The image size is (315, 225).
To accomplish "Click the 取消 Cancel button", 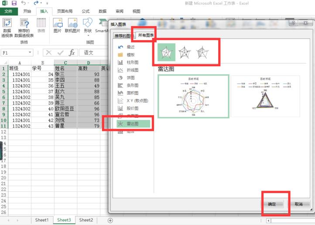I will (x=298, y=204).
